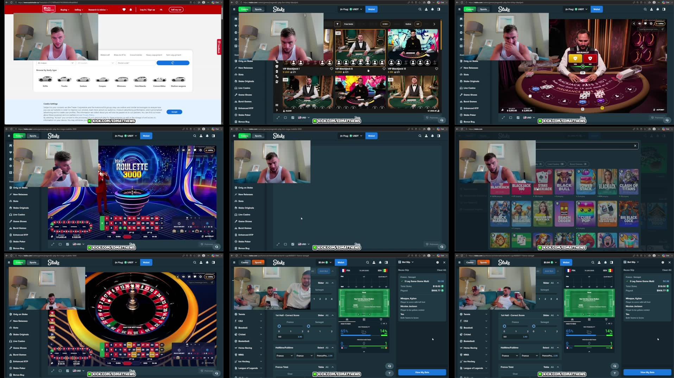Favorite VIP Blackjack 13 with its heart
Viewport: 674px width, 378px height.
(x=436, y=69)
